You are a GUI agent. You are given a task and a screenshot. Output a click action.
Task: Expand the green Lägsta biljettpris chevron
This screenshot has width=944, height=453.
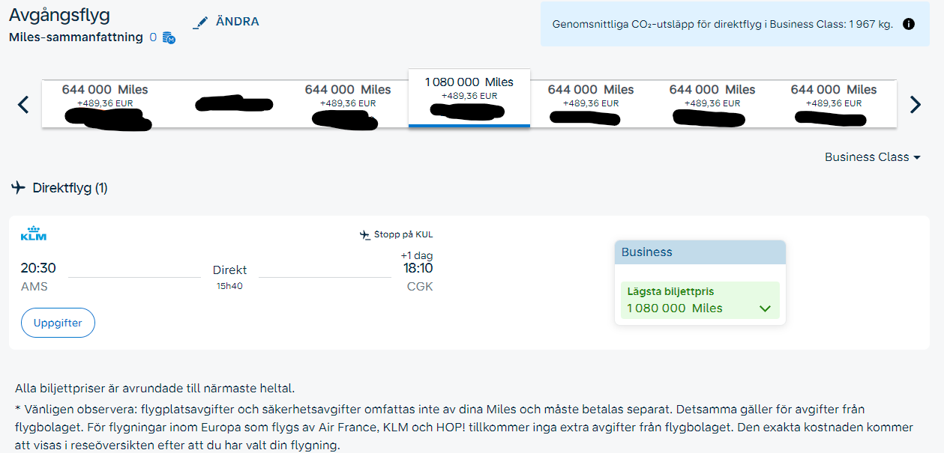765,308
